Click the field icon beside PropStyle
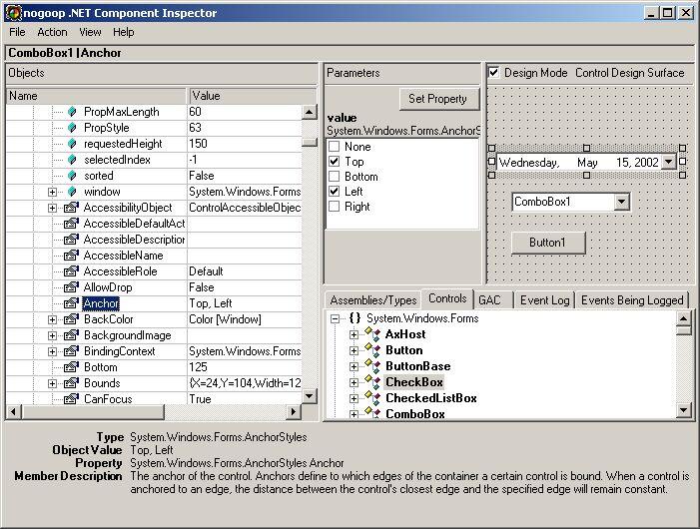Image resolution: width=700 pixels, height=529 pixels. 72,128
